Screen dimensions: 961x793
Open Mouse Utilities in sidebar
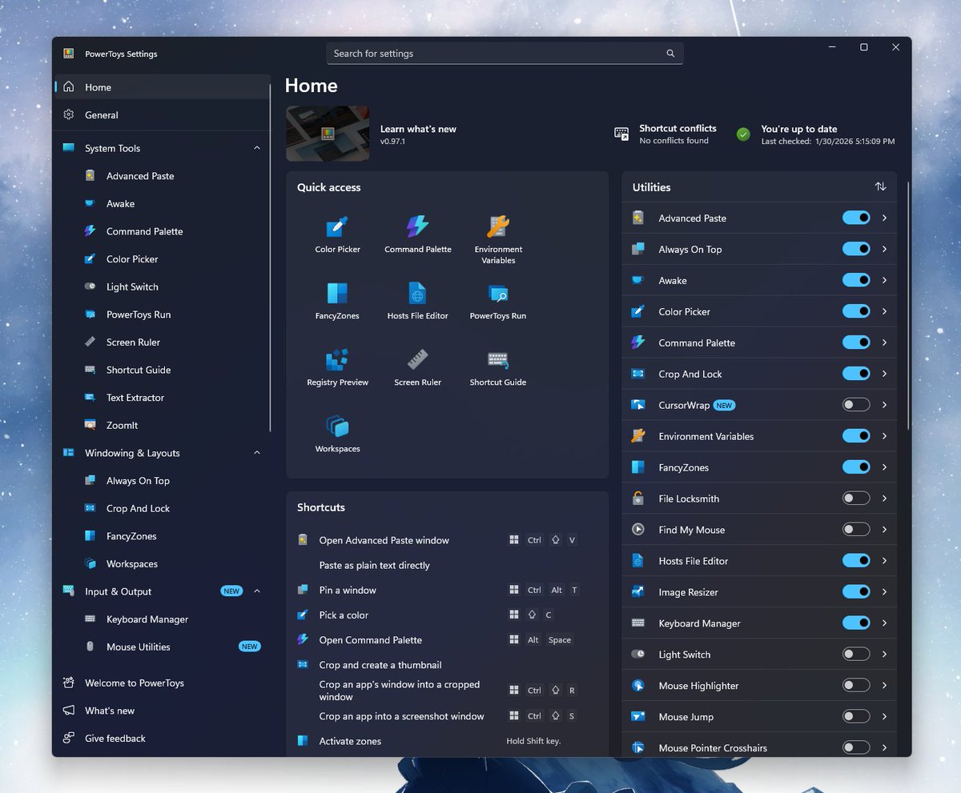[162, 647]
